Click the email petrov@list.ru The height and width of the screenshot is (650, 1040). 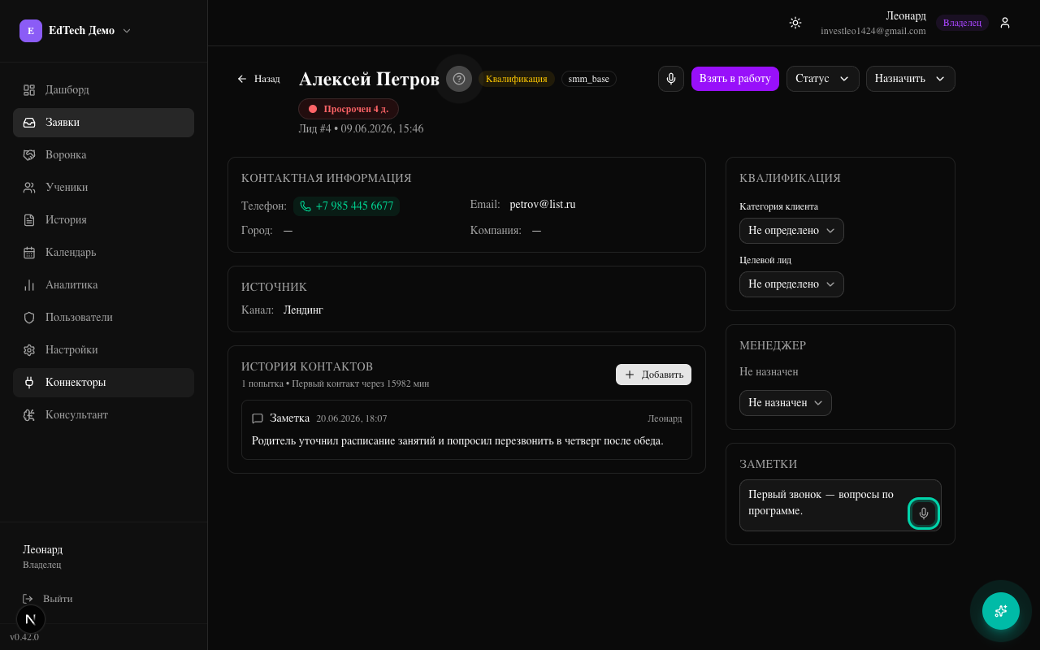543,205
